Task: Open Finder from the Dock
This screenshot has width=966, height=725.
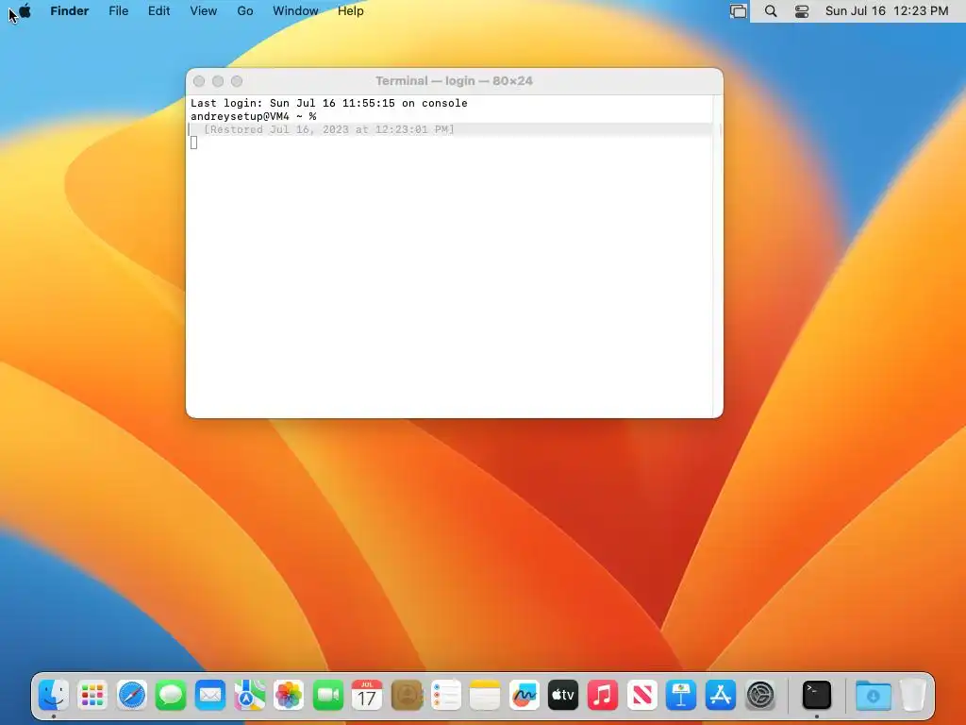Action: [54, 696]
